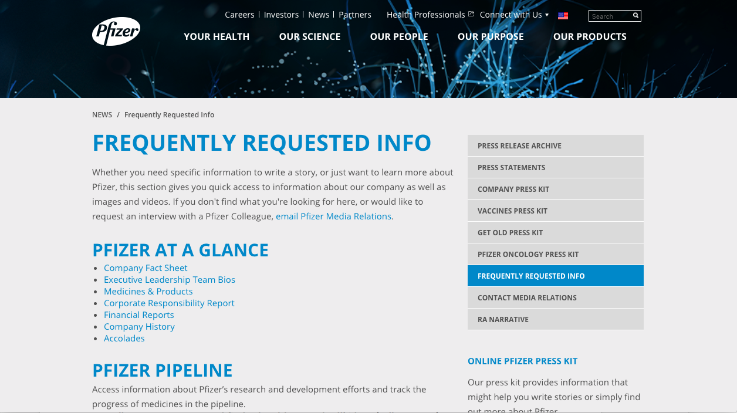This screenshot has width=737, height=413.
Task: Open the Medicines & Products link
Action: 148,292
